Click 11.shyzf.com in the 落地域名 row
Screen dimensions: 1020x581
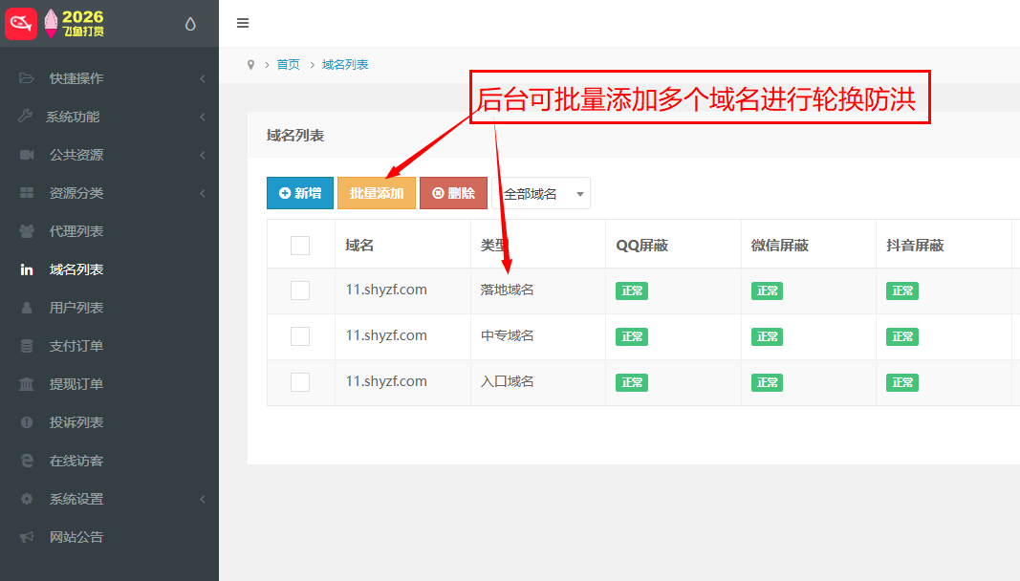386,290
